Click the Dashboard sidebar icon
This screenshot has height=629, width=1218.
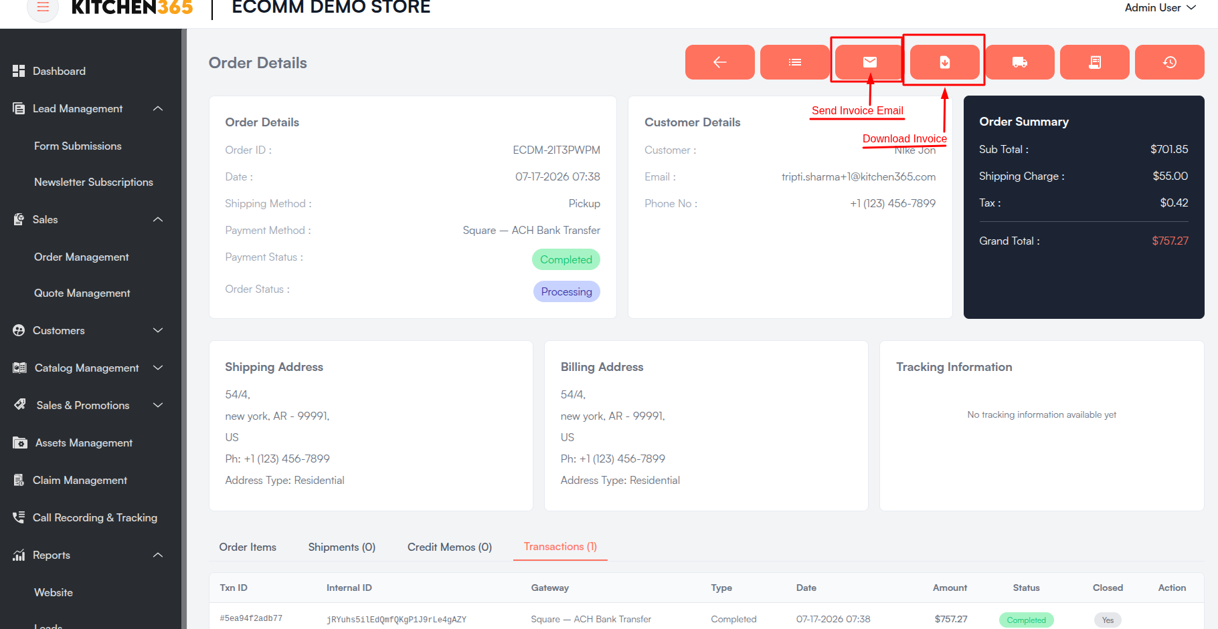pyautogui.click(x=19, y=71)
